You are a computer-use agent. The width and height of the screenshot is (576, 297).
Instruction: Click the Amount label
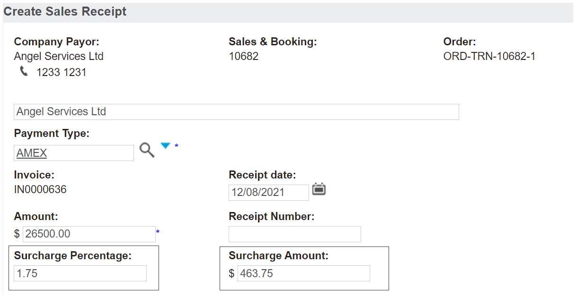pyautogui.click(x=36, y=217)
